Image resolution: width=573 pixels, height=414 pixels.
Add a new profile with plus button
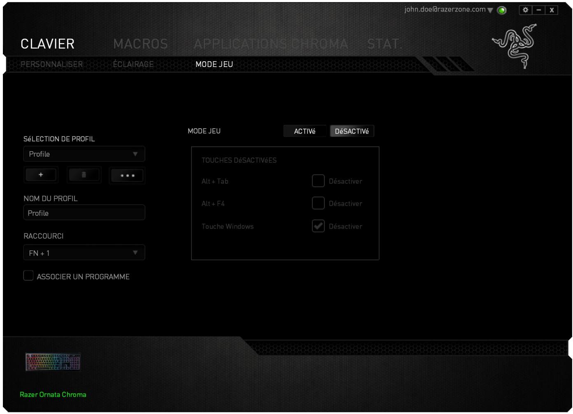tap(41, 175)
